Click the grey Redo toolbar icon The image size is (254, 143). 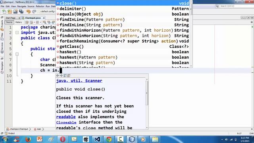pos(34,12)
